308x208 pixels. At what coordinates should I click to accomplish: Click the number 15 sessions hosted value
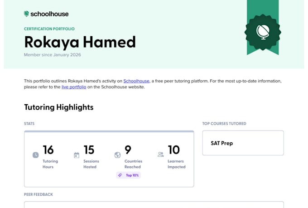[89, 150]
